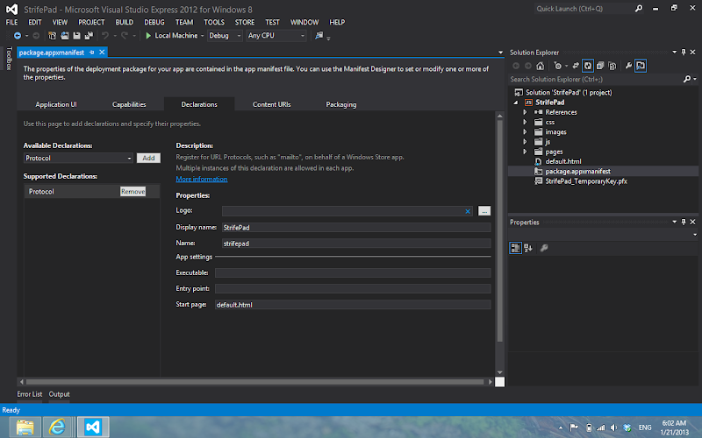Open Internet Explorer from the taskbar

[x=57, y=427]
